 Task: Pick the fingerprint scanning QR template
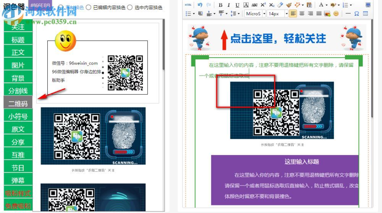93,136
